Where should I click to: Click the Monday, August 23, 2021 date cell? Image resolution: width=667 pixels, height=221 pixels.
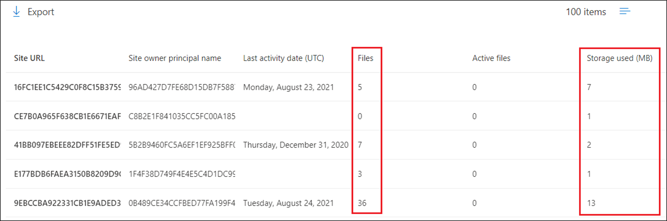pos(288,87)
